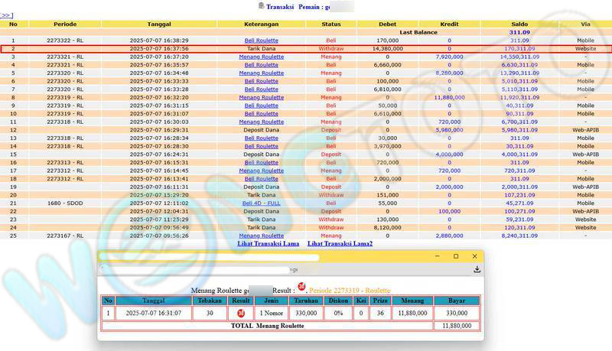The image size is (612, 351).
Task: Close the Menang Roulette popup window
Action: point(475,256)
